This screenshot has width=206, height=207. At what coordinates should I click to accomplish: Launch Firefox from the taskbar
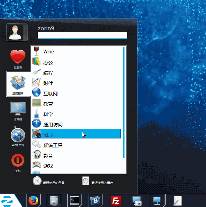[x=33, y=201]
